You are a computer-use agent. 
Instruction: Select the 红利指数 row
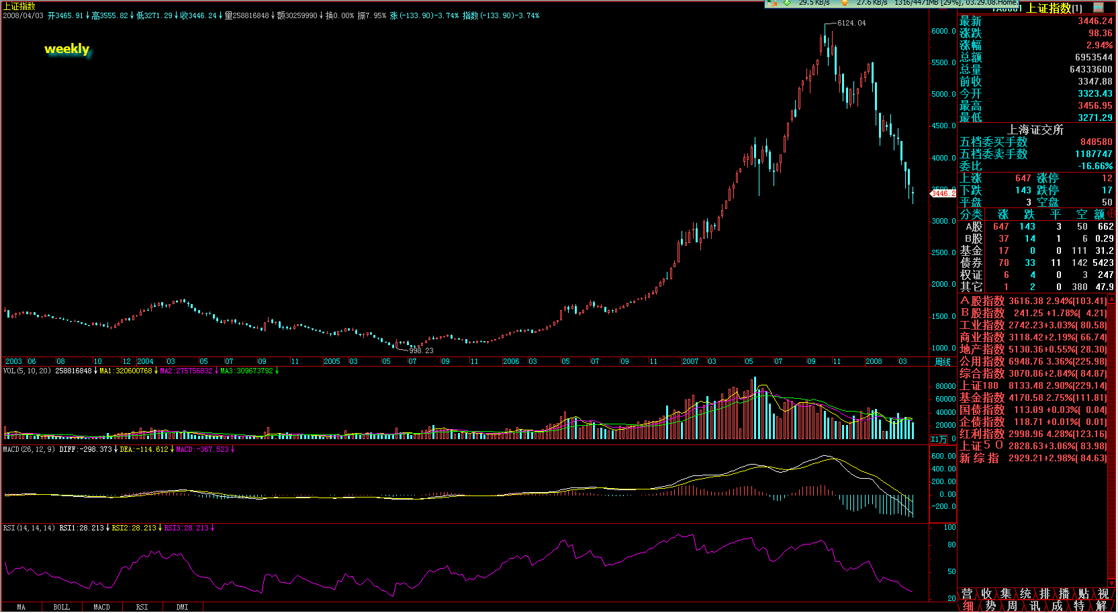[1033, 434]
